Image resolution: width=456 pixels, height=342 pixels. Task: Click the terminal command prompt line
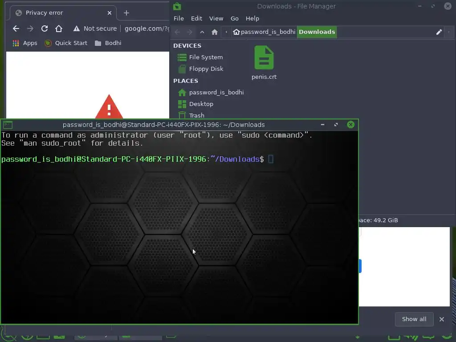(138, 159)
